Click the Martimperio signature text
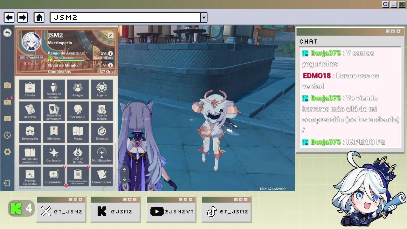This screenshot has height=229, width=407. [x=60, y=43]
